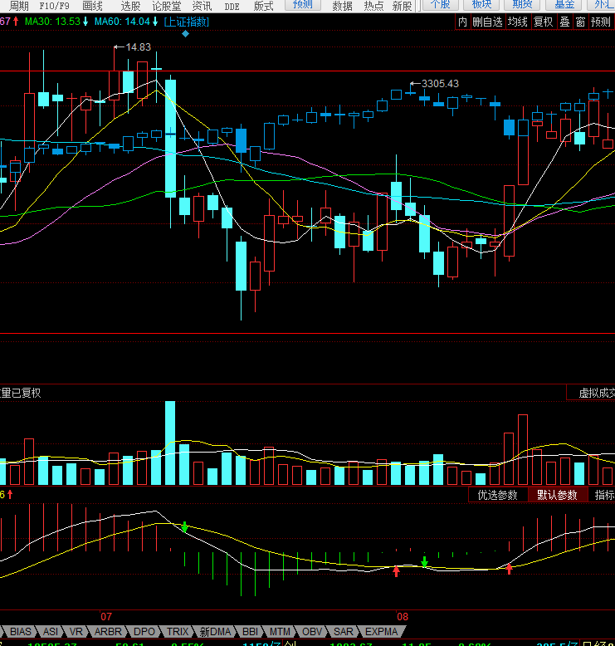
Task: Click 删自选 to remove from watchlist
Action: 487,22
